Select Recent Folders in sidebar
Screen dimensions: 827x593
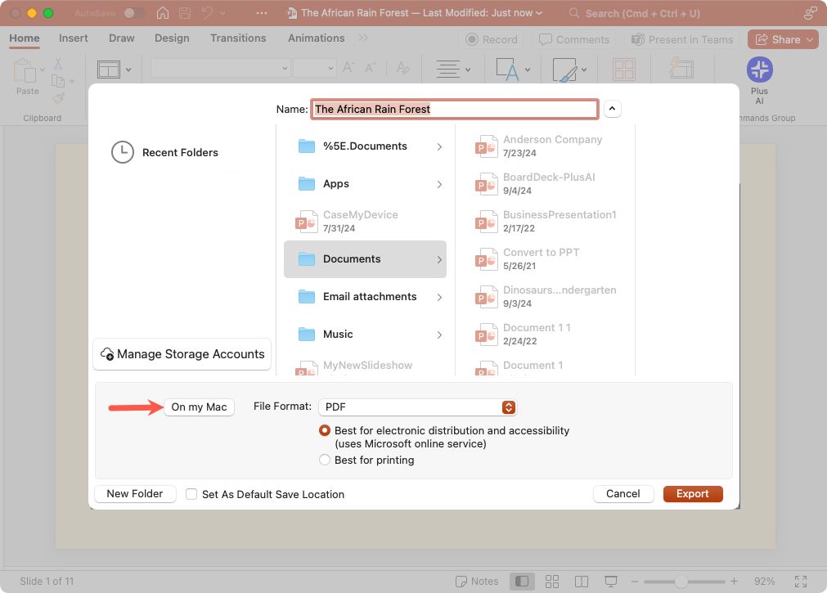[x=165, y=152]
